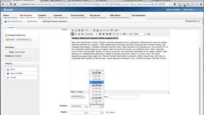
Task: Select 10:00 AM in the time list
Action: pos(97,82)
